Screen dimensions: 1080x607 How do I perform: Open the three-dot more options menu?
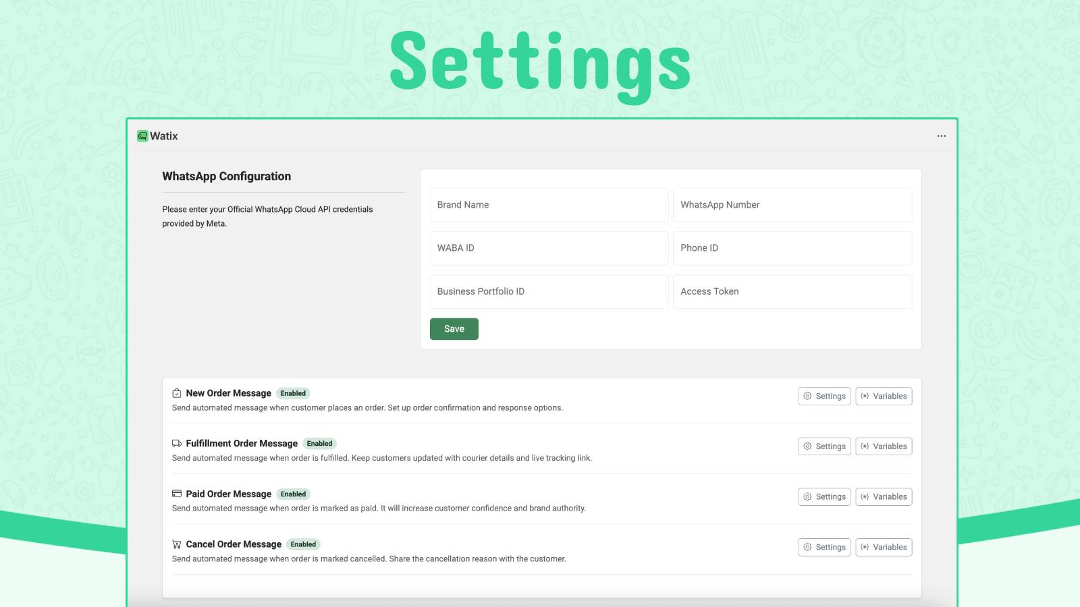(941, 136)
